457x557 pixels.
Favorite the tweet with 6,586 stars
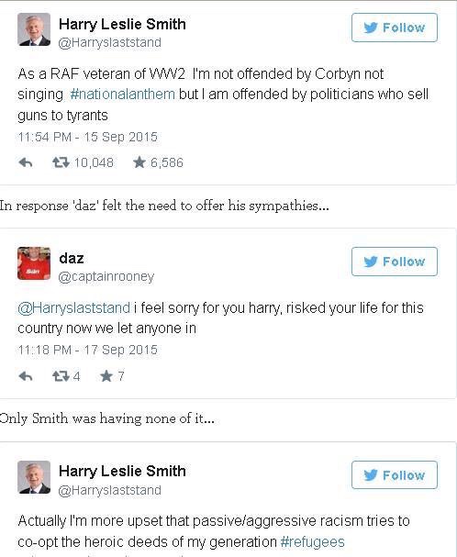pyautogui.click(x=139, y=162)
